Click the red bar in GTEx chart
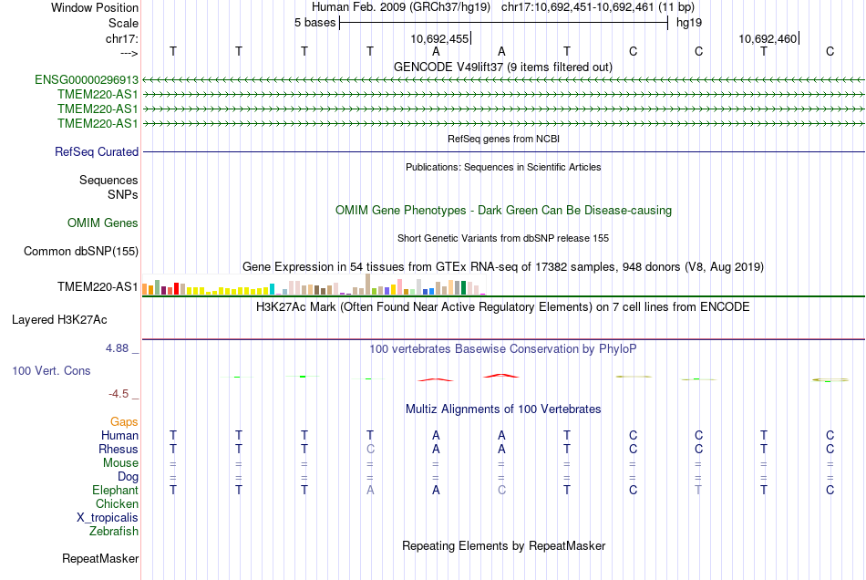Image resolution: width=866 pixels, height=580 pixels. click(x=176, y=288)
